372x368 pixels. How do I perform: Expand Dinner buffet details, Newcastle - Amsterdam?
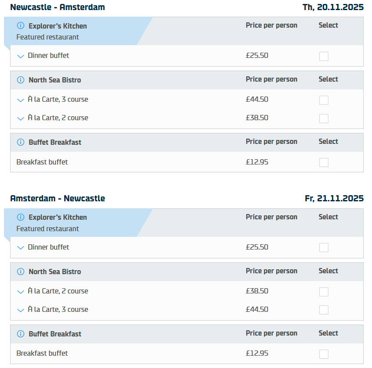(20, 56)
